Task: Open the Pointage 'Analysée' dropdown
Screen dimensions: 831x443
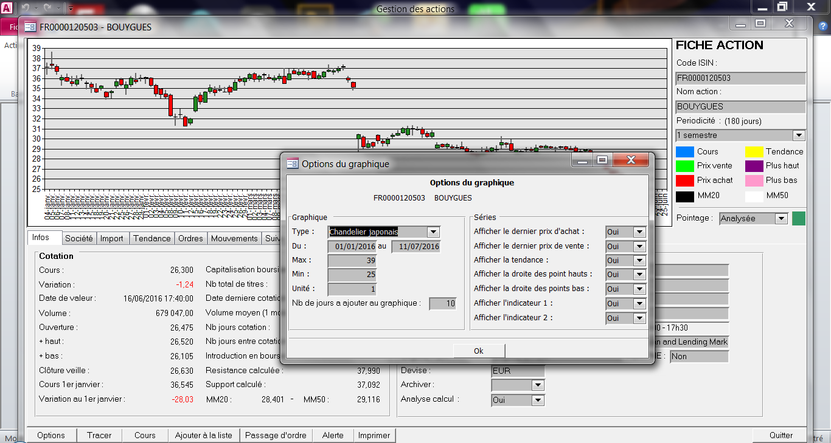Action: (781, 218)
